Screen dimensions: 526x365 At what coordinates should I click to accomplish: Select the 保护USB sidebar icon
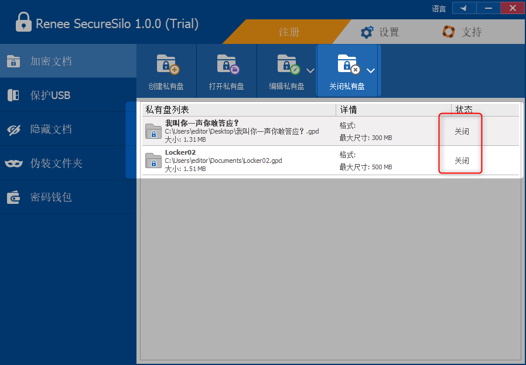13,95
